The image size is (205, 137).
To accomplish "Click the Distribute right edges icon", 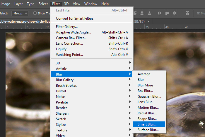I will 175,13.
